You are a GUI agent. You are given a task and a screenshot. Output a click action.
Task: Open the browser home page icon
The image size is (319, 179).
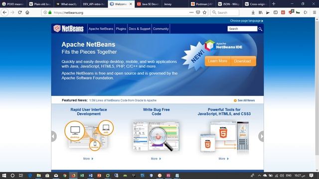tap(27, 12)
